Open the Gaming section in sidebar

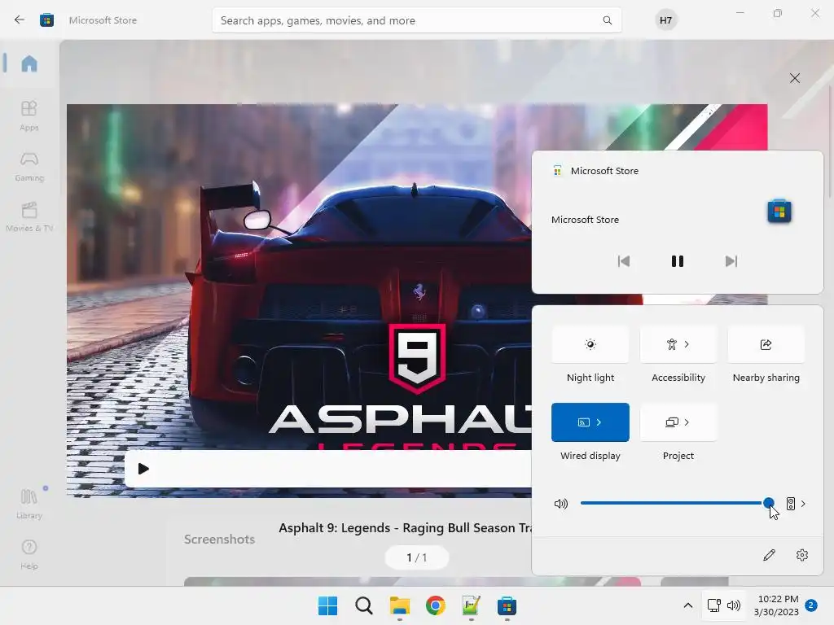(29, 166)
